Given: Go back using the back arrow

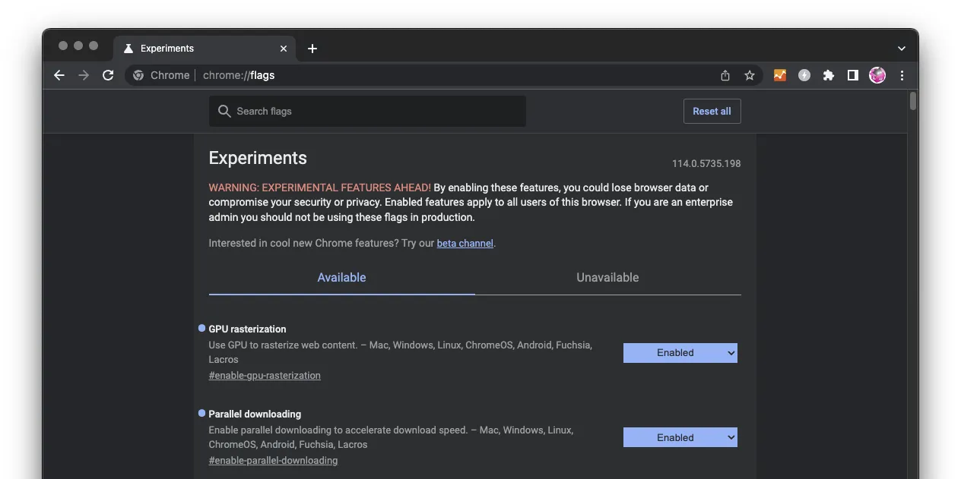Looking at the screenshot, I should point(59,75).
